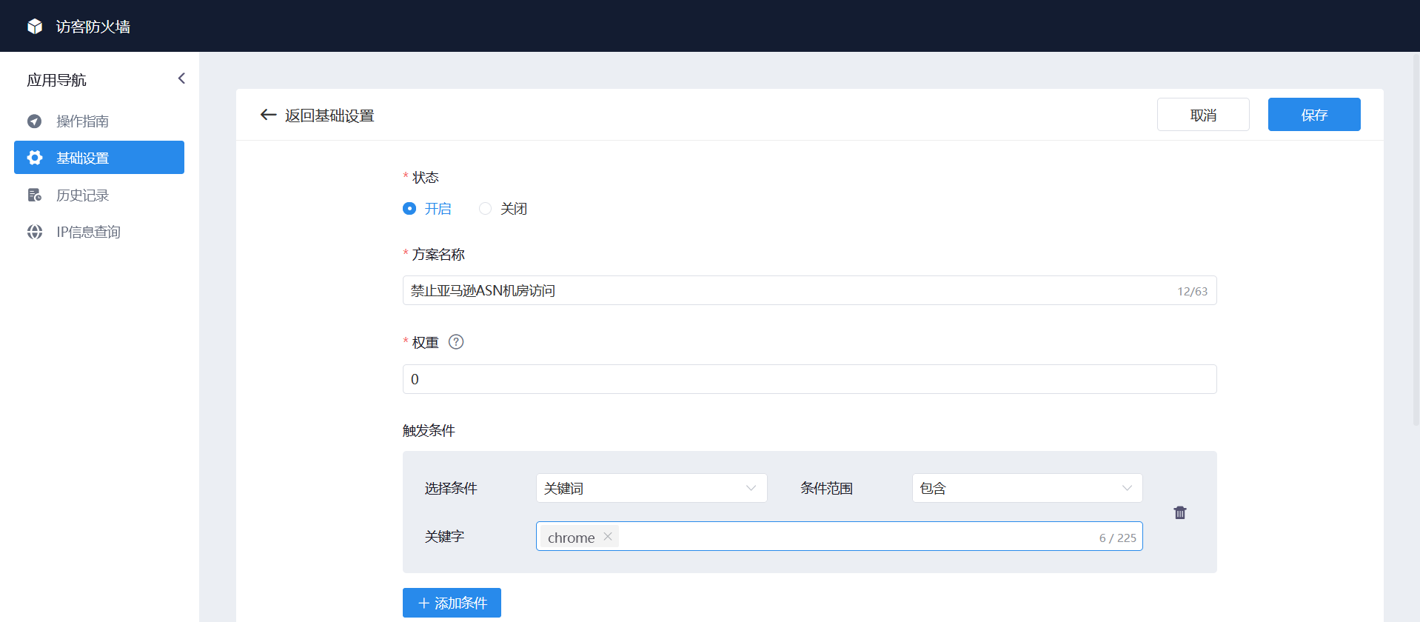Collapse the 应用导航 sidebar chevron
This screenshot has height=622, width=1420.
coord(181,78)
